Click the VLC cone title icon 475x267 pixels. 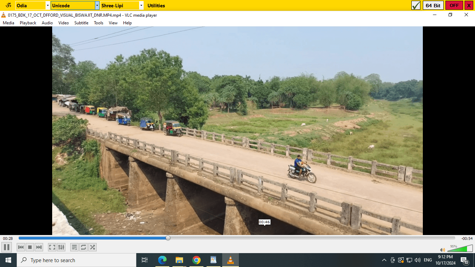point(4,15)
